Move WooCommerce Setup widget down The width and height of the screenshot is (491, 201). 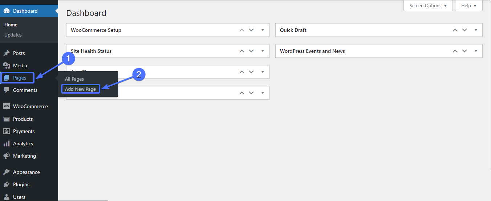[x=251, y=30]
